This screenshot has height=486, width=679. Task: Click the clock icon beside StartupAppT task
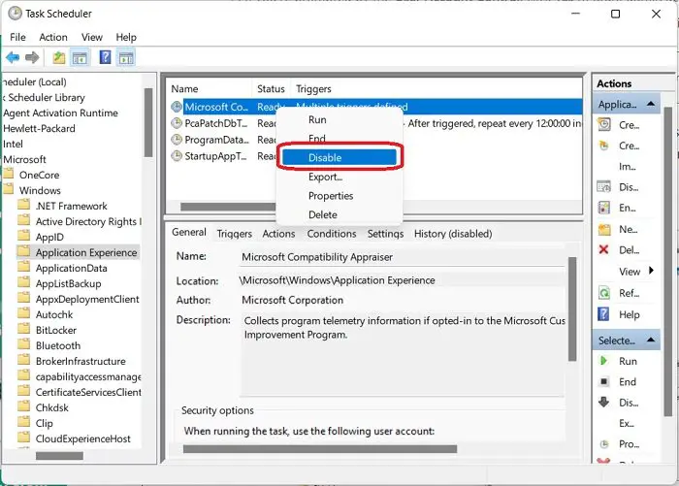(177, 156)
